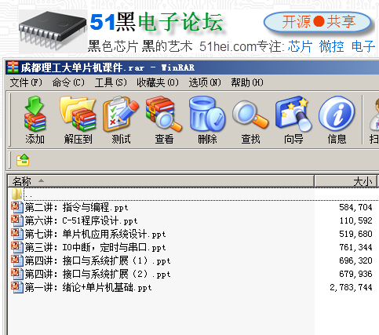Viewport: 379px width, 335px height.
Task: Open the 文件(F) menu
Action: pyautogui.click(x=26, y=82)
